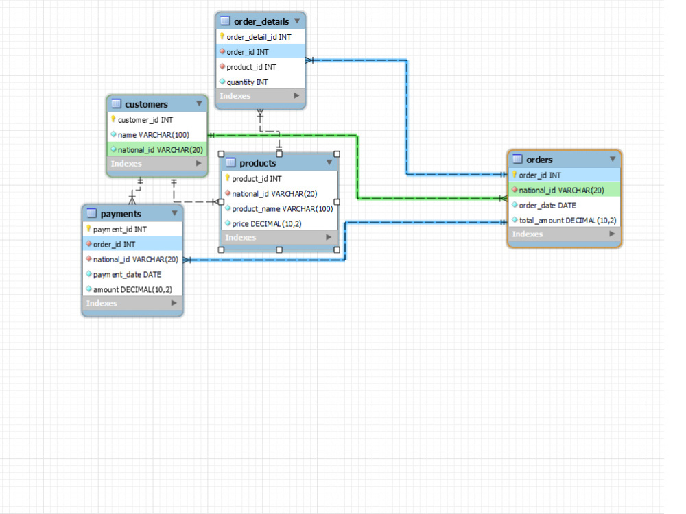Click red diamond beside product_id in order_details
This screenshot has height=514, width=686.
pyautogui.click(x=222, y=66)
